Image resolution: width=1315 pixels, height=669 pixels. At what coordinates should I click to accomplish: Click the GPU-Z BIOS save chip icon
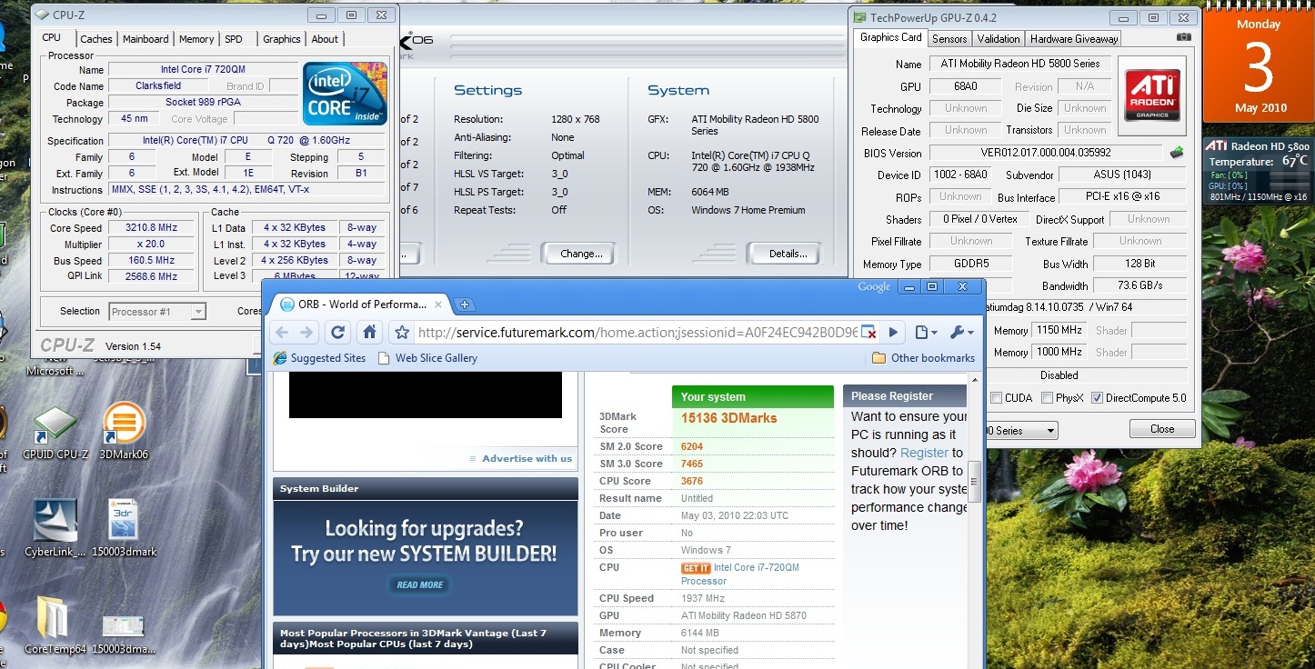tap(1177, 153)
